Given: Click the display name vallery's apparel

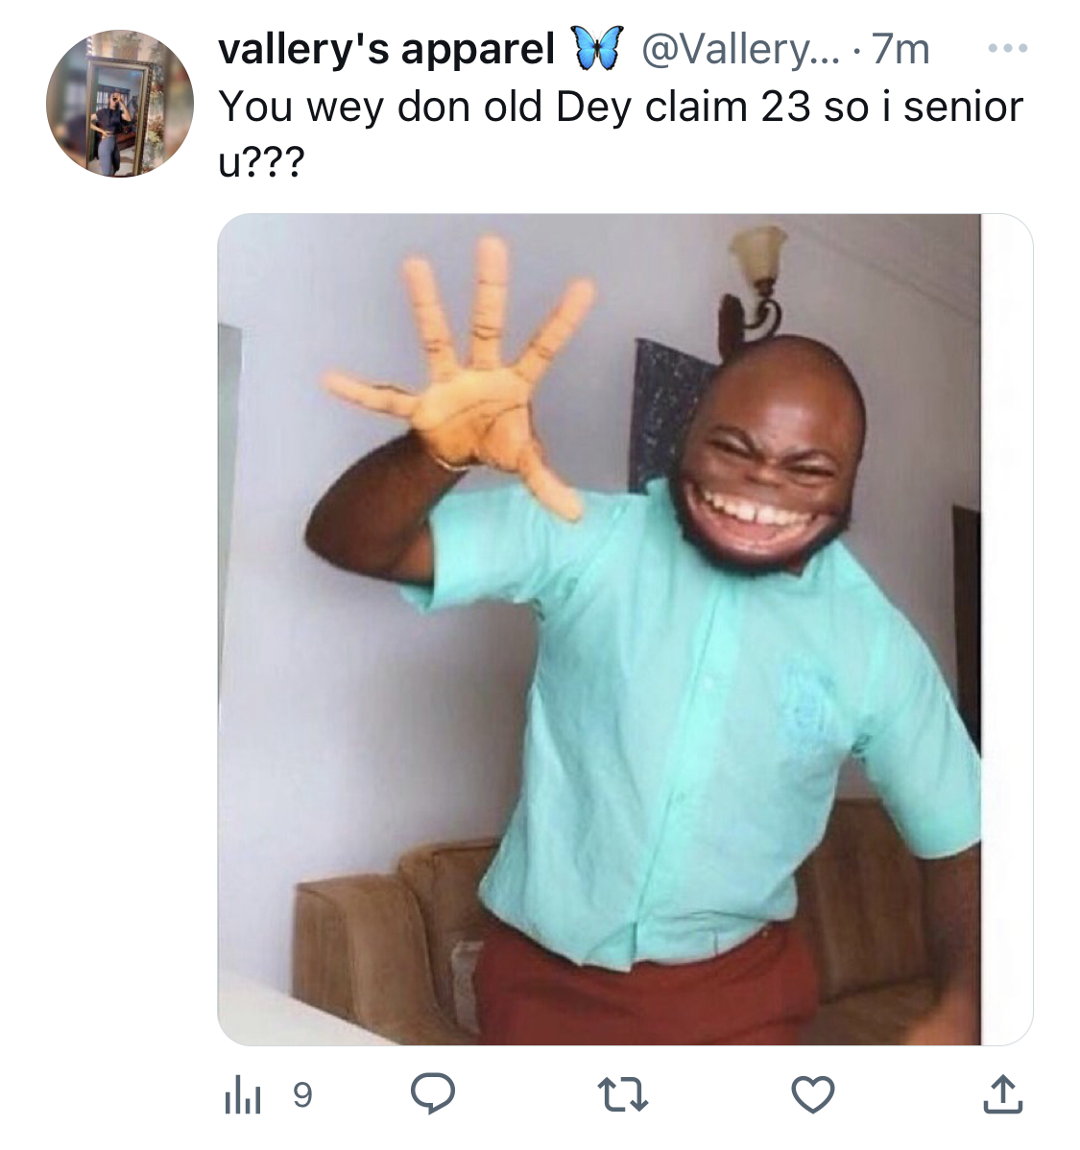Looking at the screenshot, I should [x=386, y=50].
